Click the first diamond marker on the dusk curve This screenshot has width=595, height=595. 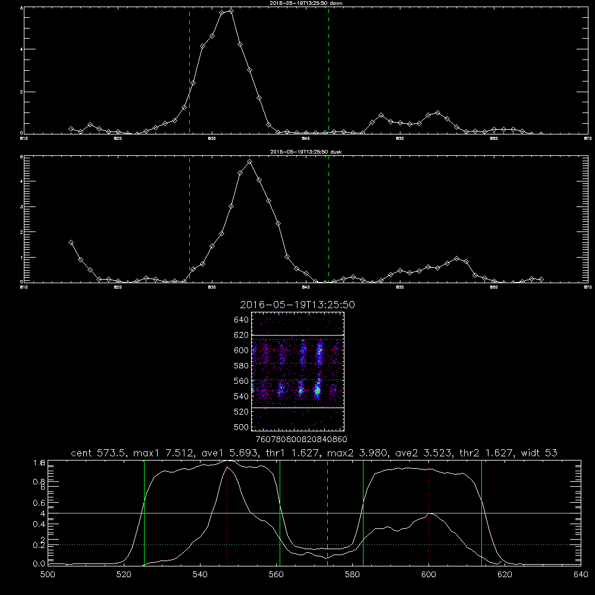tap(71, 243)
